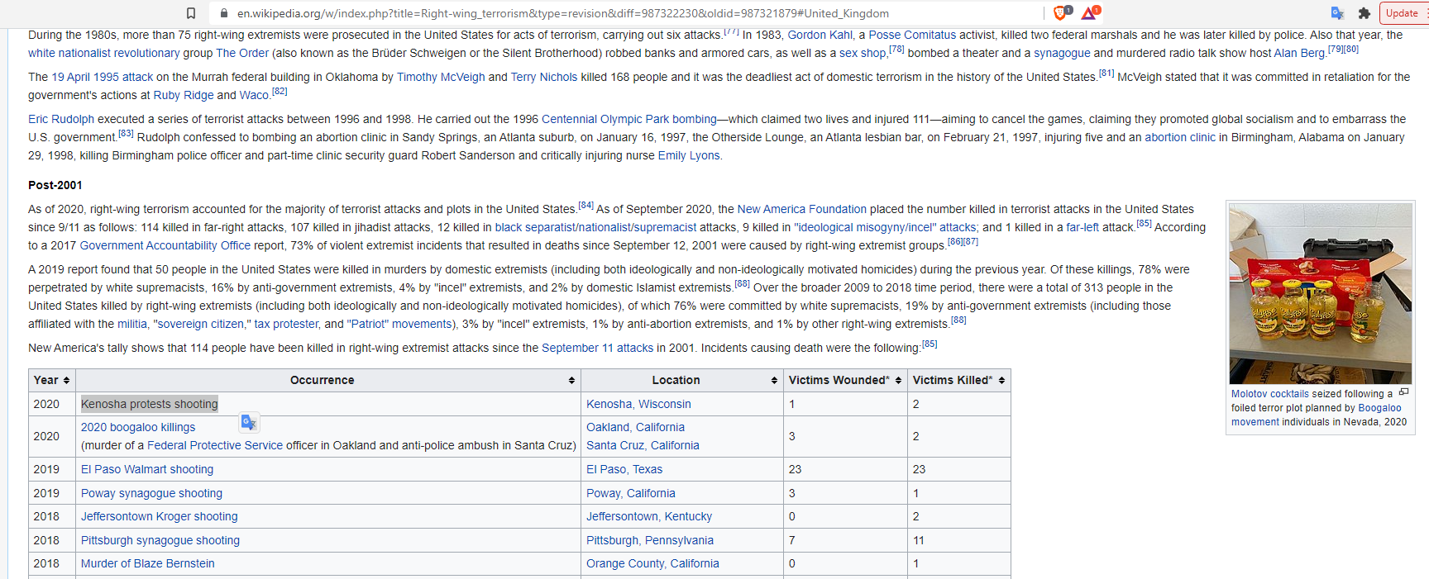1429x579 pixels.
Task: Follow the Federal Protective Service link
Action: (215, 445)
